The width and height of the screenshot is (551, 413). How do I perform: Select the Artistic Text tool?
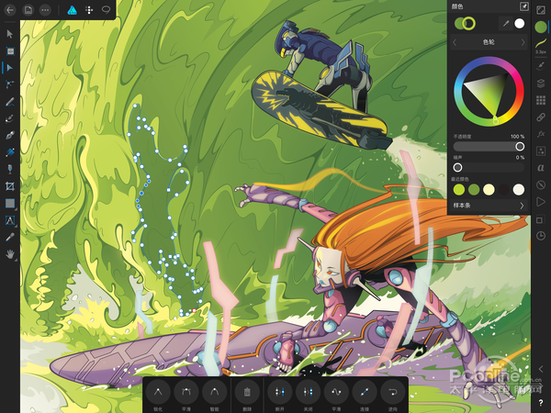coord(10,220)
